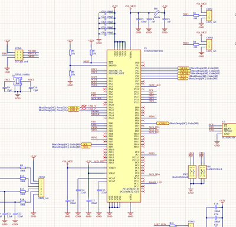Select resistor R6 10k

(70, 52)
